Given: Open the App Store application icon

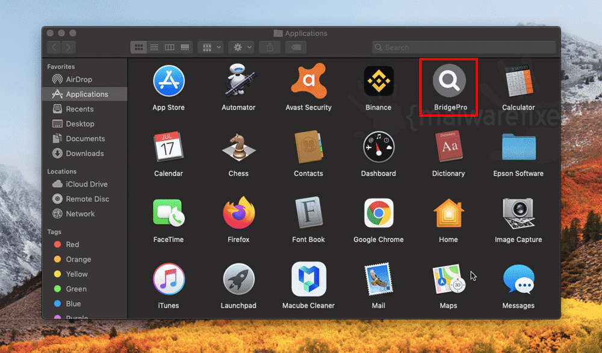Looking at the screenshot, I should point(169,81).
